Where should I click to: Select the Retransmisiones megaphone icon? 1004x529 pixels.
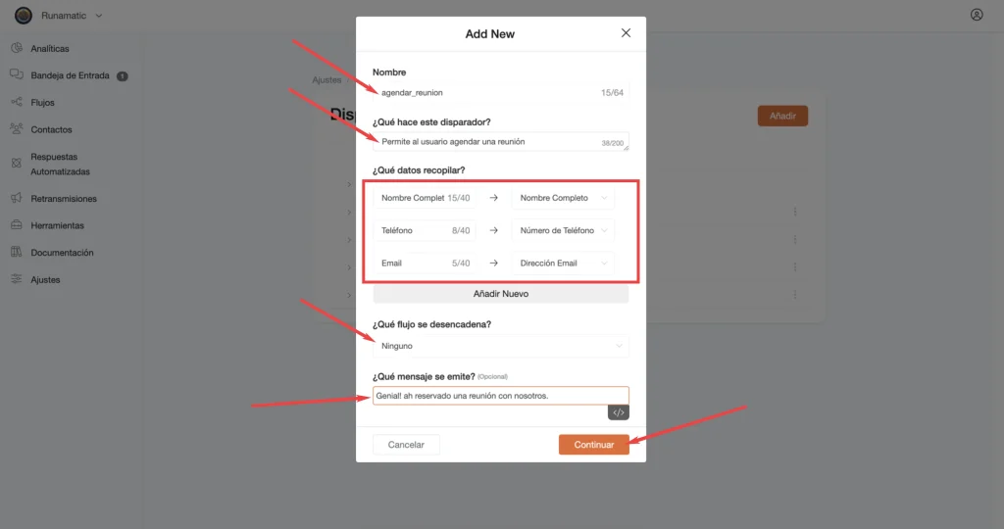(x=17, y=198)
